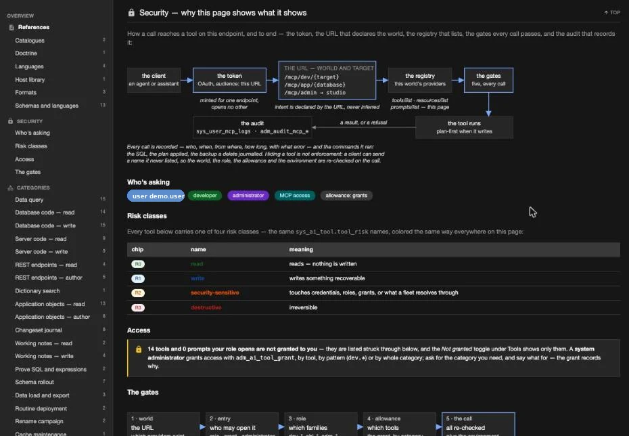Jump to Who's asking in sidebar
Screen dimensions: 629x436
pyautogui.click(x=32, y=133)
